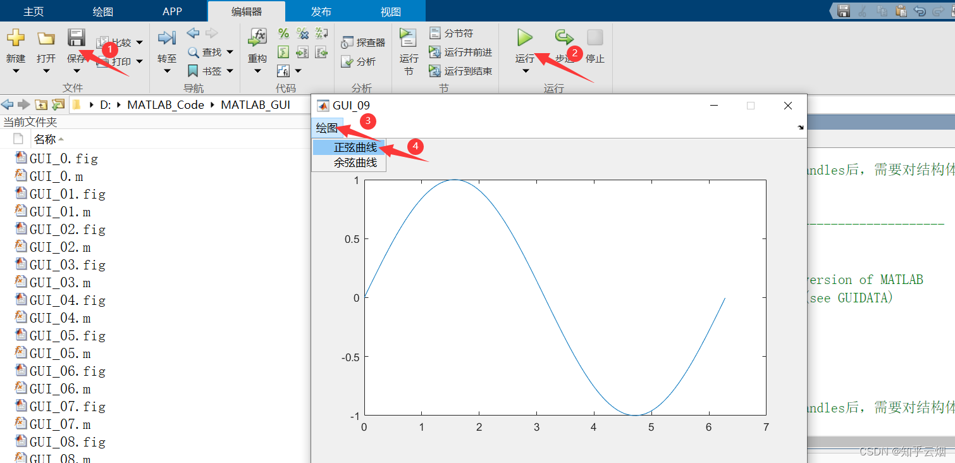This screenshot has width=955, height=463.
Task: Click the Open folder icon
Action: coord(46,38)
